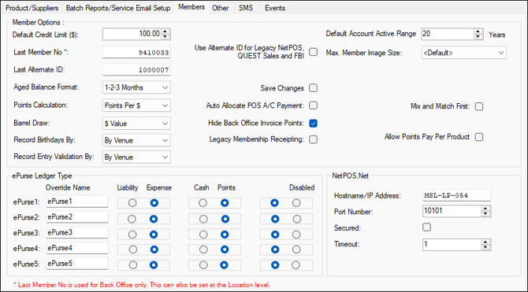Edit the ePurse3 Override Name field

point(77,232)
